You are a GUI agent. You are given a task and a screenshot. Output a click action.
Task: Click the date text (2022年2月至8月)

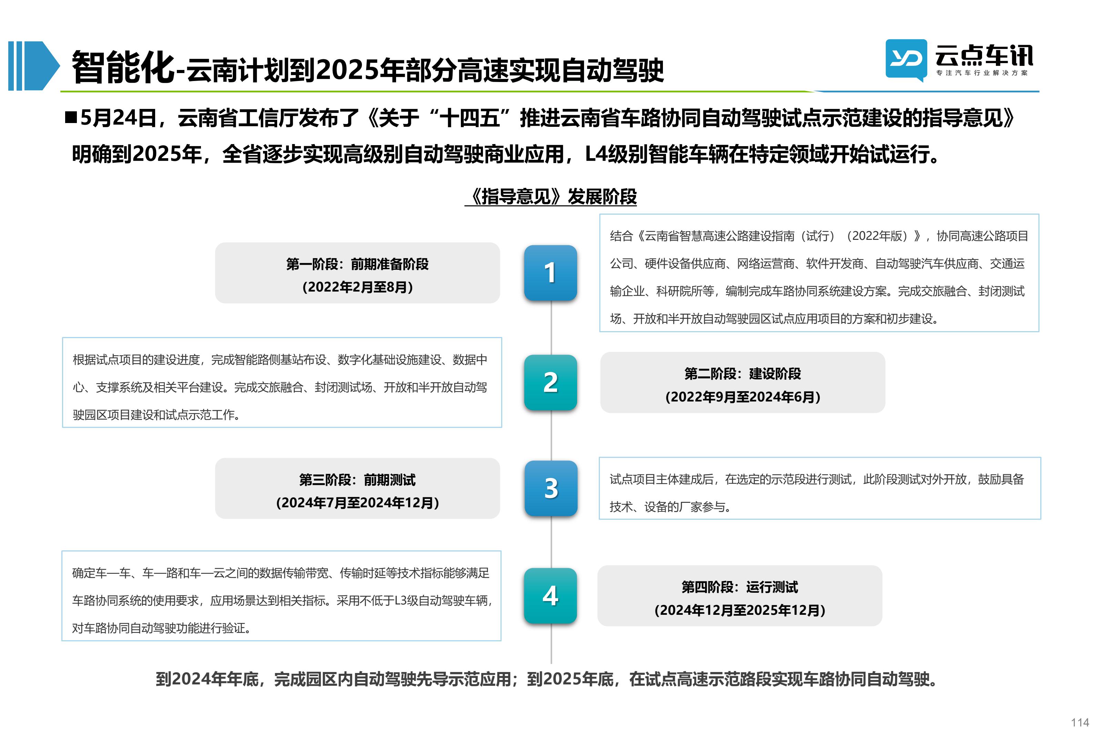tap(357, 287)
